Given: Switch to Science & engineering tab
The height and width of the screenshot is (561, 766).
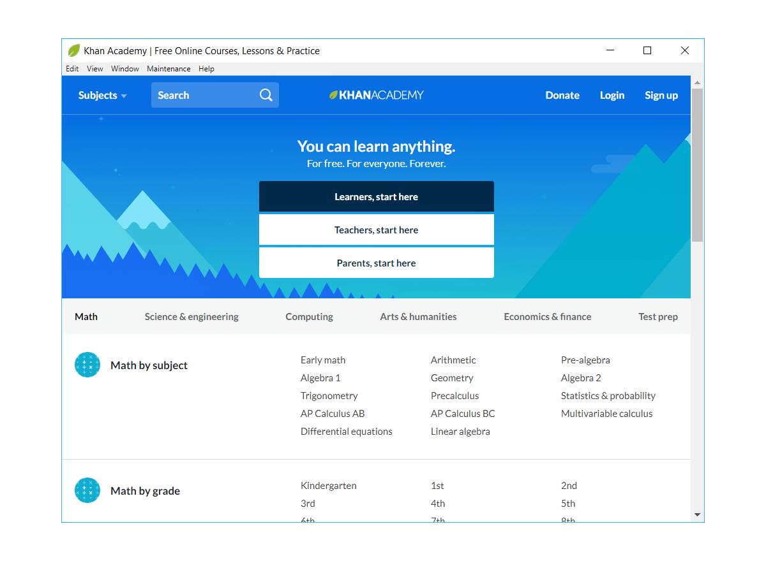Looking at the screenshot, I should pyautogui.click(x=191, y=316).
